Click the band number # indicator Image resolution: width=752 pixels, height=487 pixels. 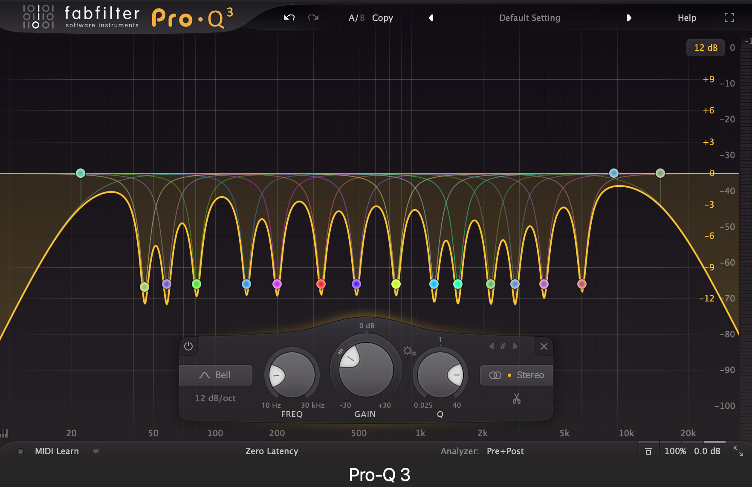click(503, 346)
